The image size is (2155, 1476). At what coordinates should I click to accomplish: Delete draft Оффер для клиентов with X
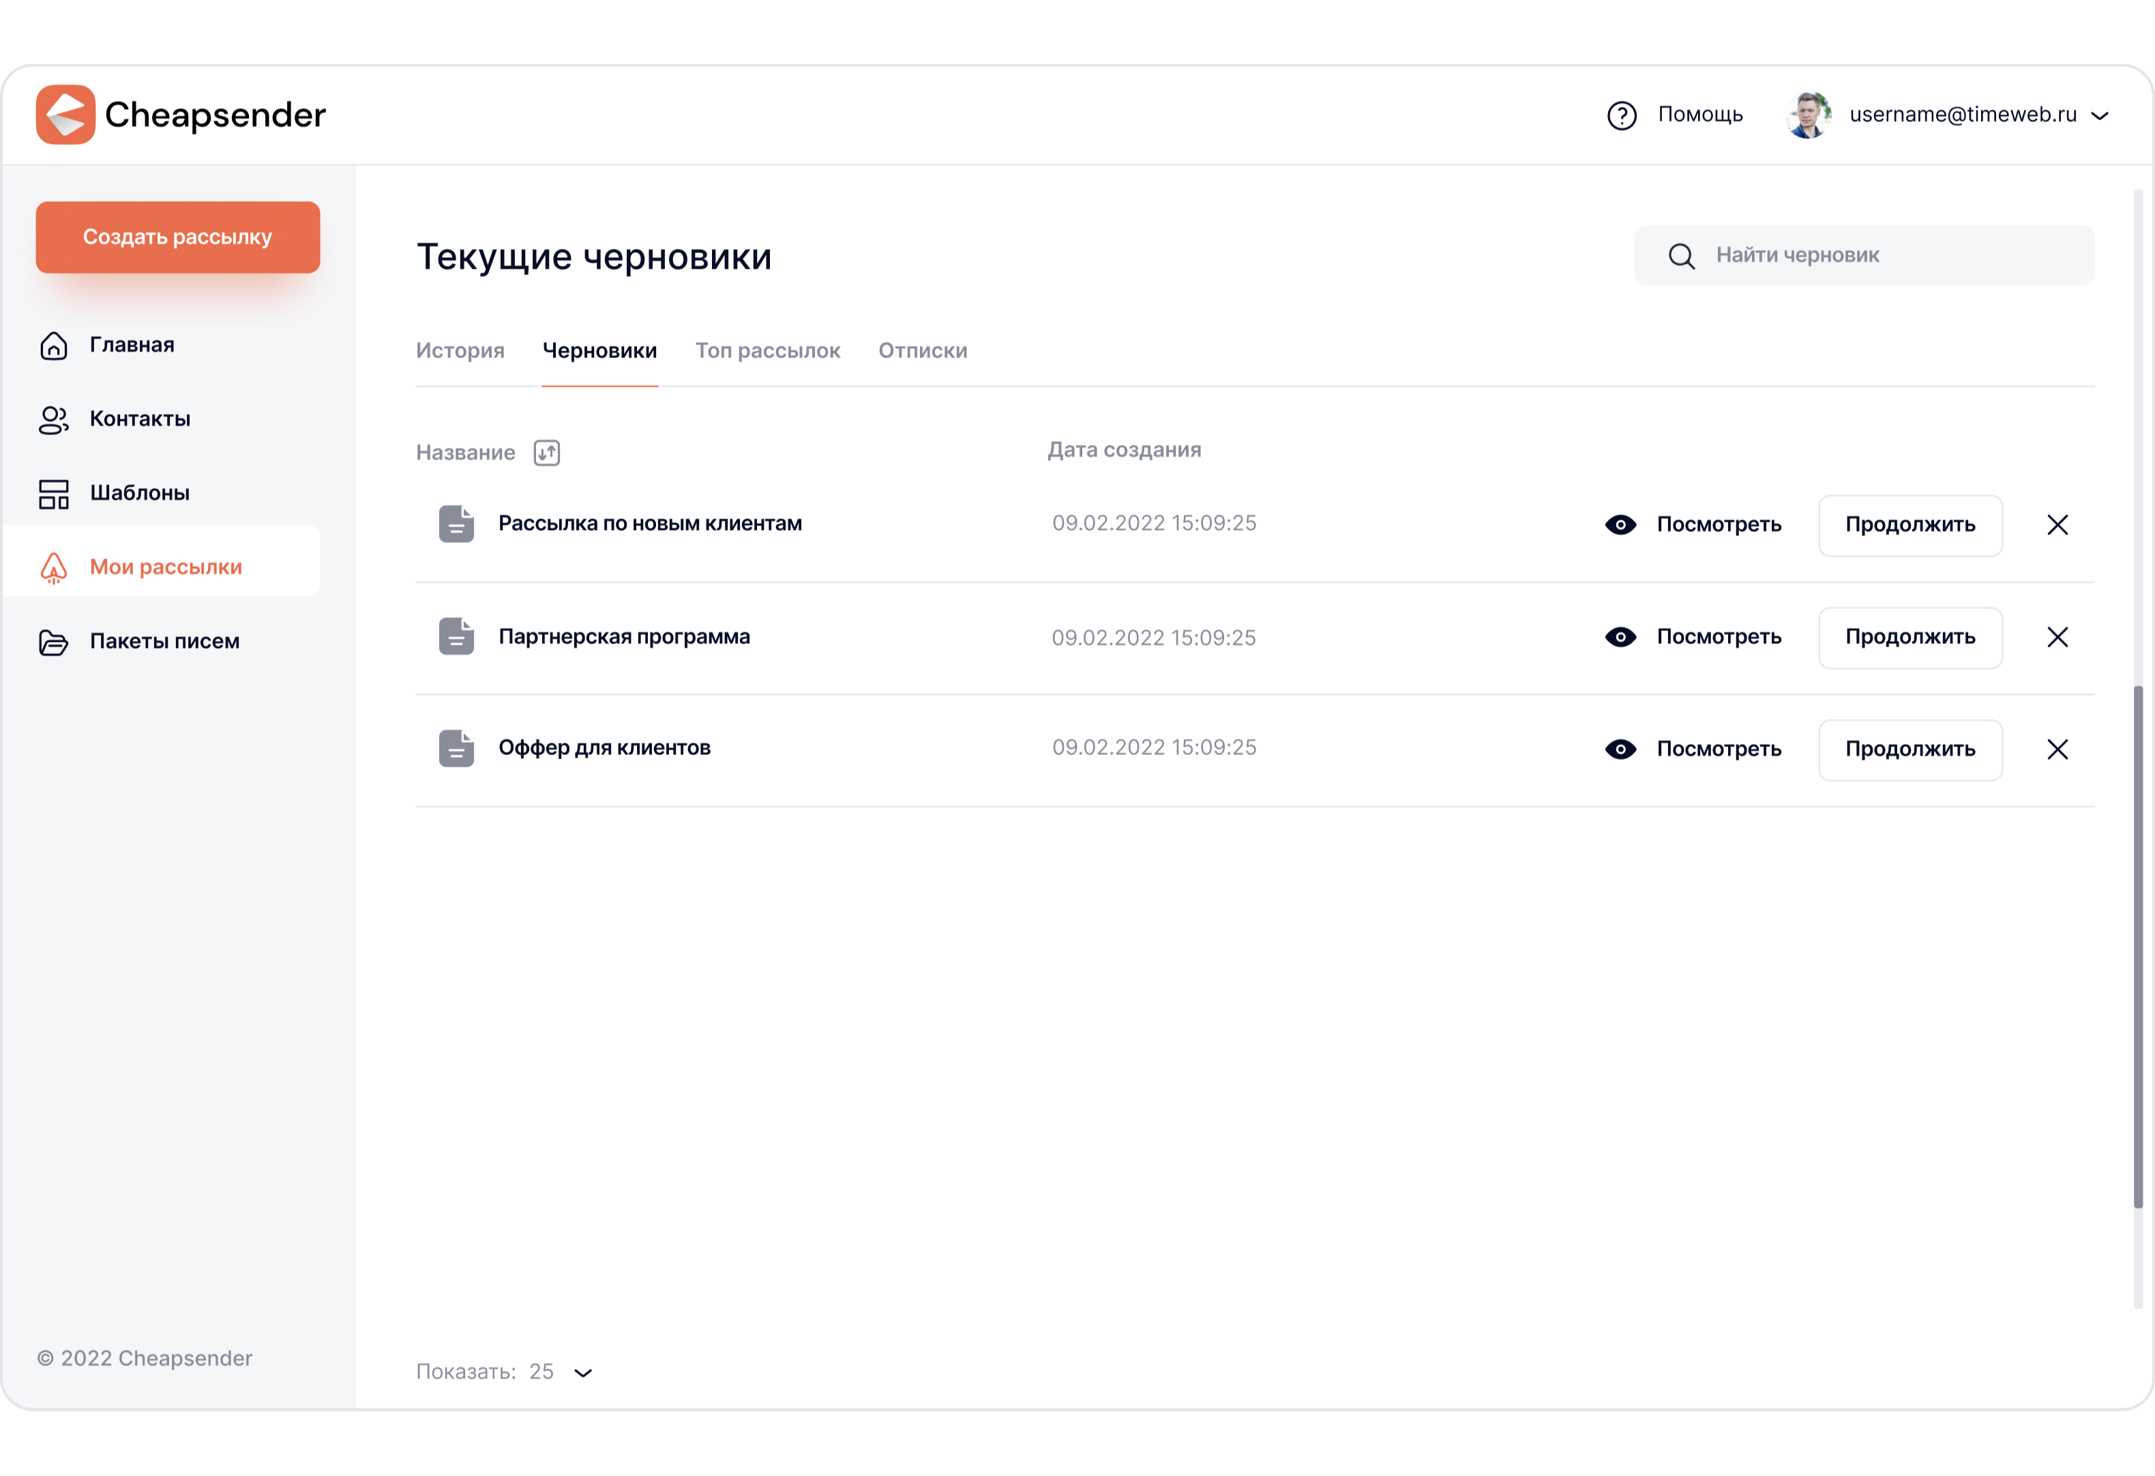[x=2057, y=750]
